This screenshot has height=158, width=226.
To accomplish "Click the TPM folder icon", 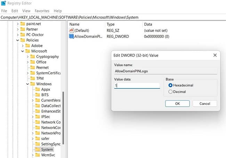I will [x=33, y=78].
